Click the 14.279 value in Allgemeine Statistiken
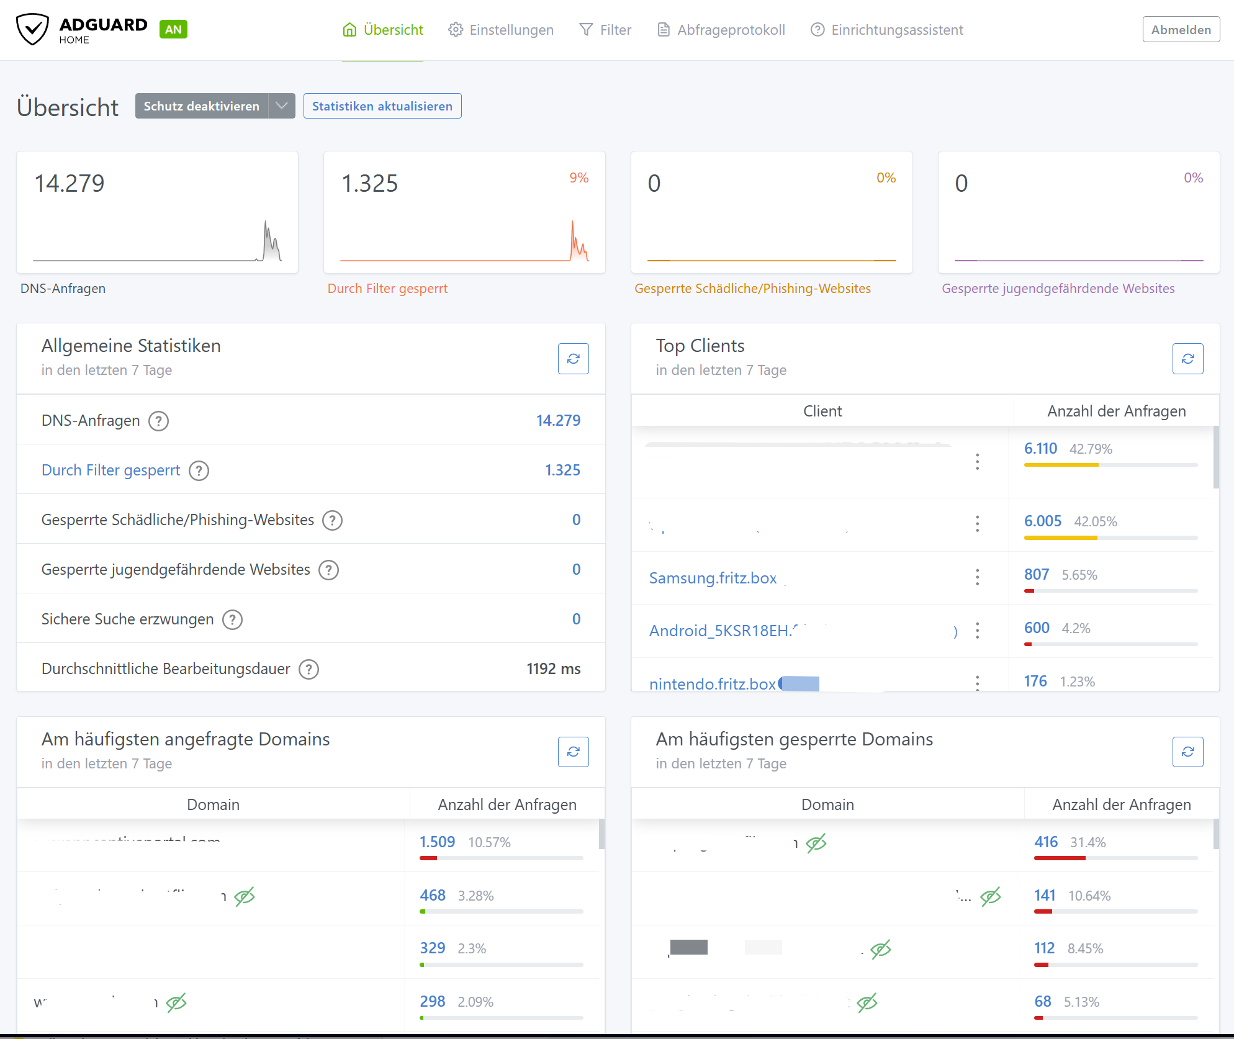The height and width of the screenshot is (1039, 1234). 559,421
